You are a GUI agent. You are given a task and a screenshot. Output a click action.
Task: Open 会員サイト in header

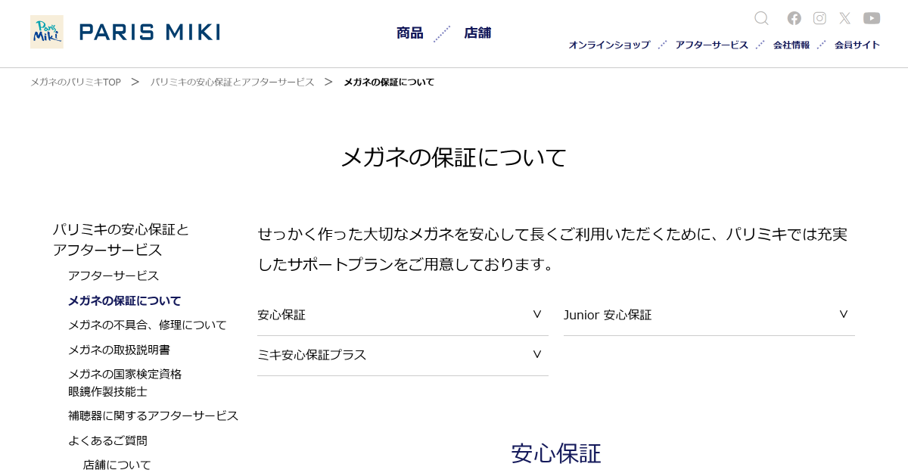coord(857,45)
